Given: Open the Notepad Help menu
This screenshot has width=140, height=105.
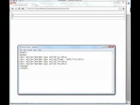Looking at the screenshot, I should (40, 50).
